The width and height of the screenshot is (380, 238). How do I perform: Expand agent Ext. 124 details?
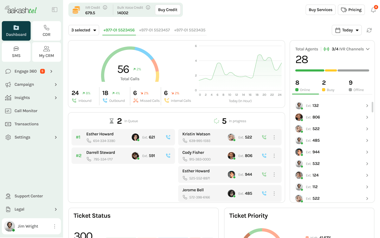click(x=367, y=175)
